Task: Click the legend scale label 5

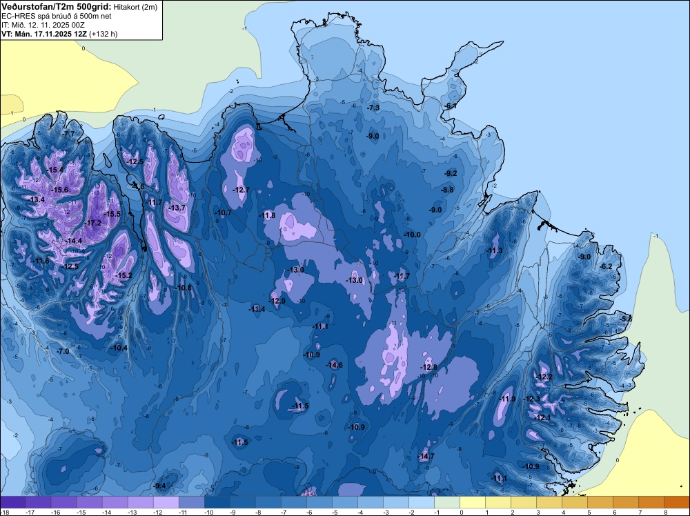Action: tap(589, 512)
